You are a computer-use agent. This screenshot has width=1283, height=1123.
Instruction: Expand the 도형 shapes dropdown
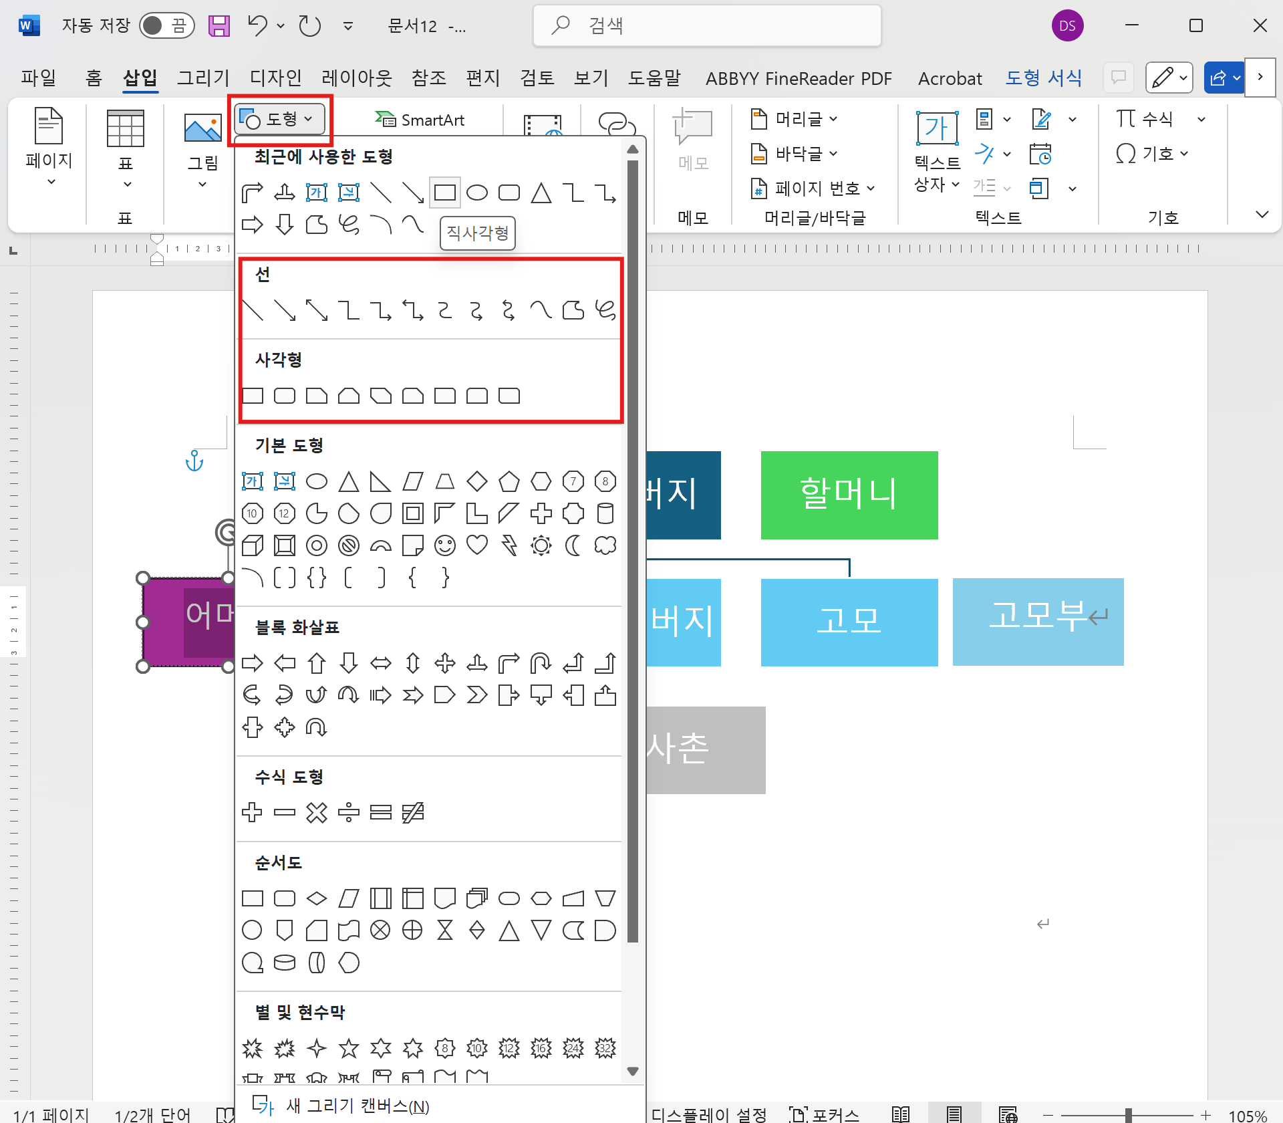[x=279, y=120]
